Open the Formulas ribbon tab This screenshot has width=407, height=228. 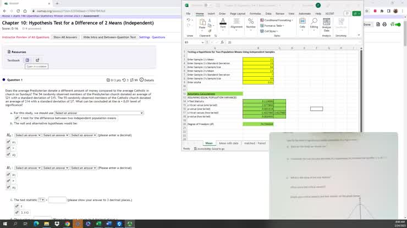255,13
